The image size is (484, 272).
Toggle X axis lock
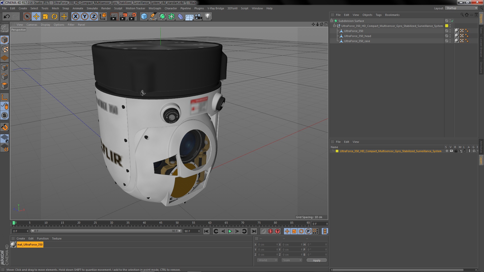coord(75,17)
